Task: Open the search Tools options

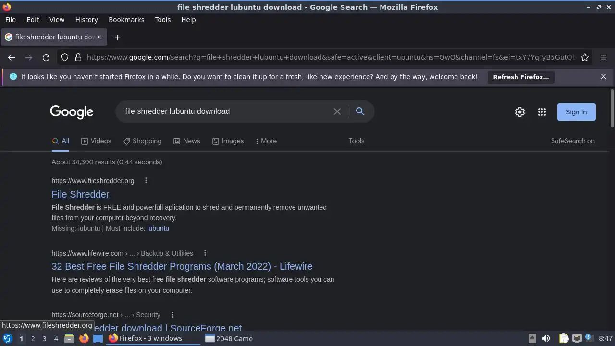Action: [357, 141]
